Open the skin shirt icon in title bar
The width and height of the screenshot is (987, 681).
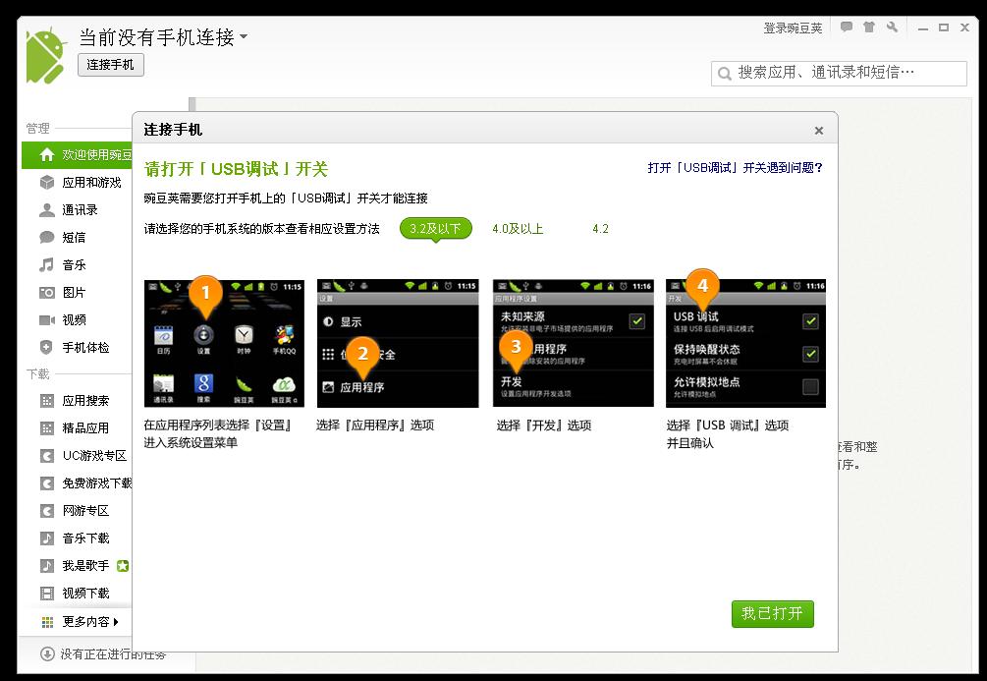pos(869,28)
